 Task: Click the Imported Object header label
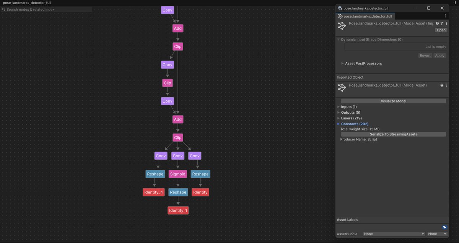[x=350, y=77]
